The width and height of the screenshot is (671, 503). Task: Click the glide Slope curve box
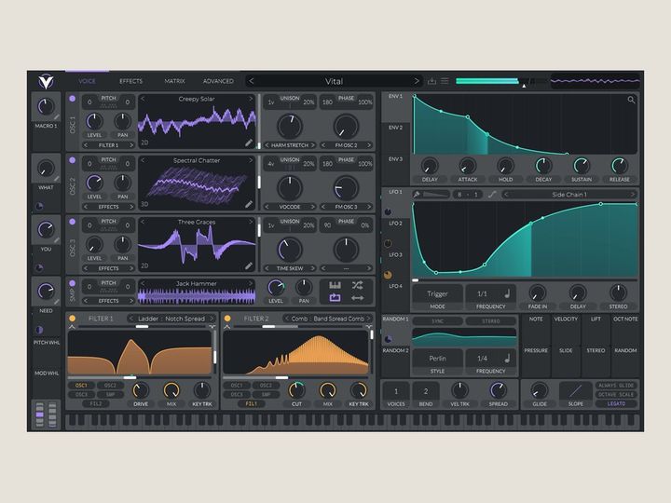(575, 390)
